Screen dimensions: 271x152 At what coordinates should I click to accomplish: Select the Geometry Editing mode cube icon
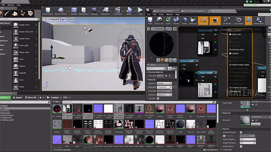(x=30, y=13)
